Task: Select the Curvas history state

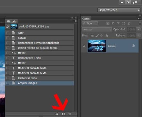Action: pyautogui.click(x=40, y=38)
